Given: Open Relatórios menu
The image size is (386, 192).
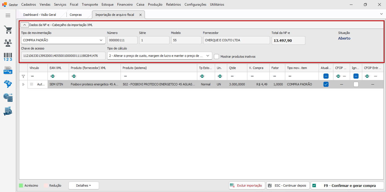Looking at the screenshot, I should tap(173, 5).
